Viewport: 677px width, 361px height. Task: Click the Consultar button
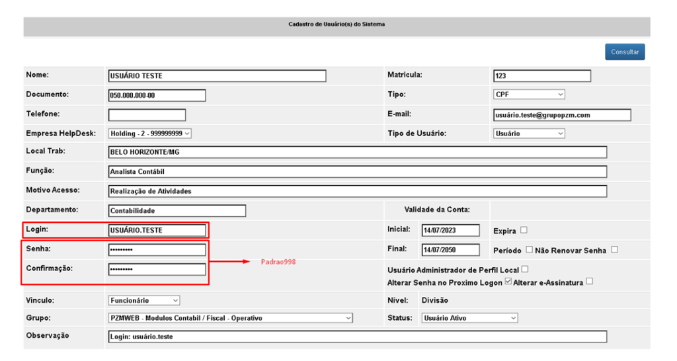(625, 52)
